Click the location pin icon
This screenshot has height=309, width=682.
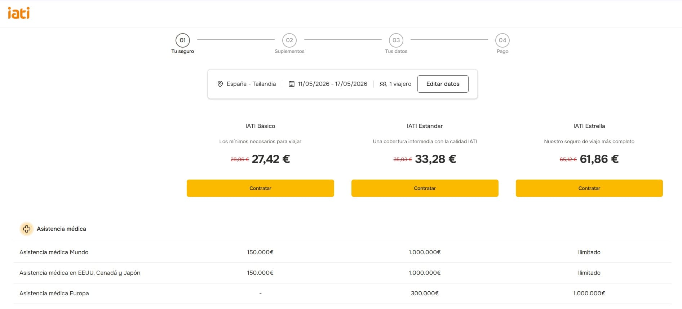220,84
